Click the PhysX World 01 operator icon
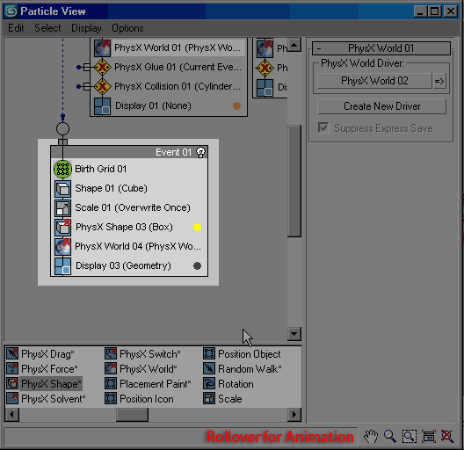Screen dimensions: 464x450 pos(102,48)
